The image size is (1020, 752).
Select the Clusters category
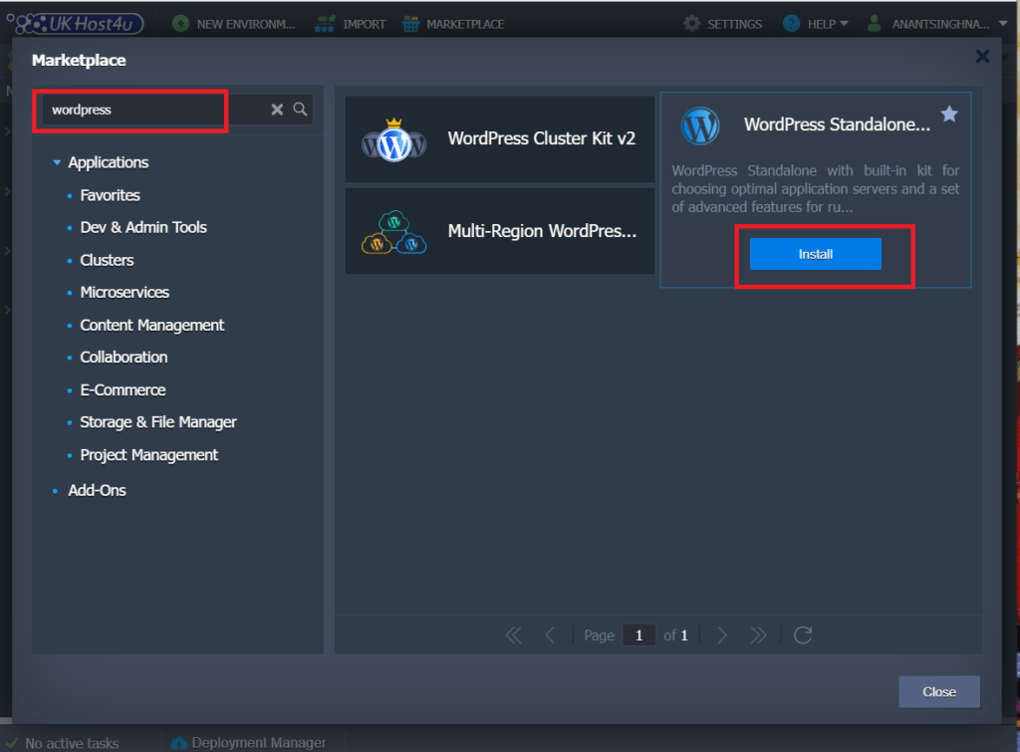tap(107, 260)
